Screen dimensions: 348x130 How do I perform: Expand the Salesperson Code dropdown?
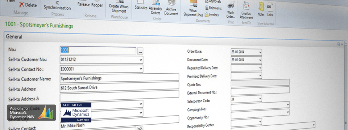pos(260,98)
